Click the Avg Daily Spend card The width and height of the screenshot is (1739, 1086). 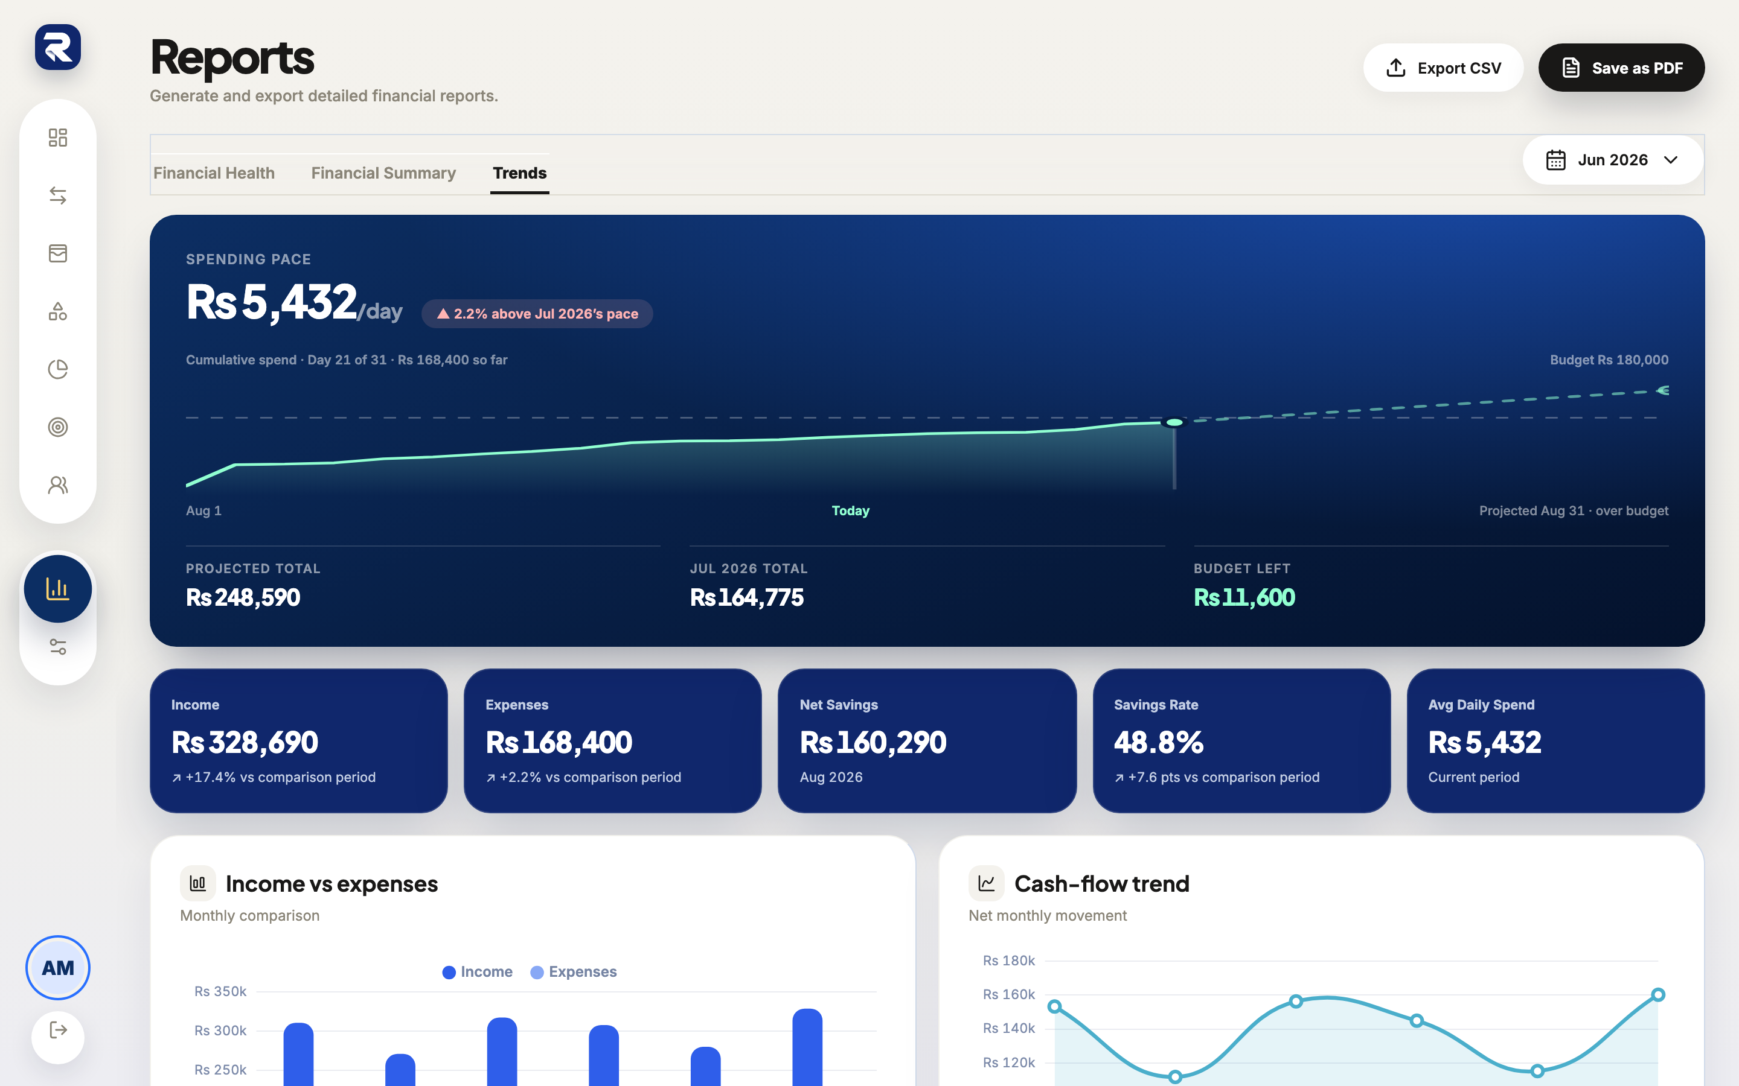click(1555, 740)
